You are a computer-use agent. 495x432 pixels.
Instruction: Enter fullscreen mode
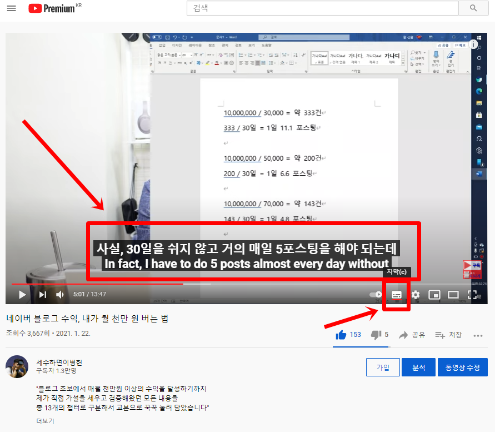point(472,295)
